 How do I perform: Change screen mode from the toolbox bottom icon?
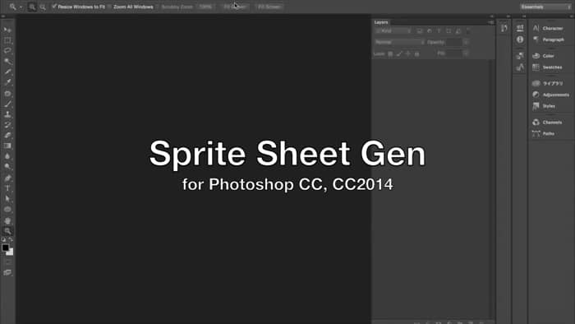(x=7, y=273)
